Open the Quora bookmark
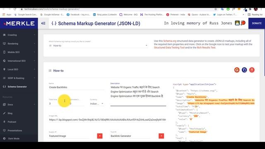The width and height of the screenshot is (265, 149). click(x=199, y=15)
